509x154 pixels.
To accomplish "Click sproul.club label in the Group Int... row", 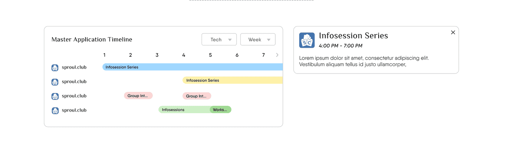I will tap(74, 96).
